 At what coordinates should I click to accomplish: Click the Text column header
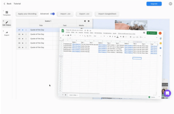tap(65, 25)
